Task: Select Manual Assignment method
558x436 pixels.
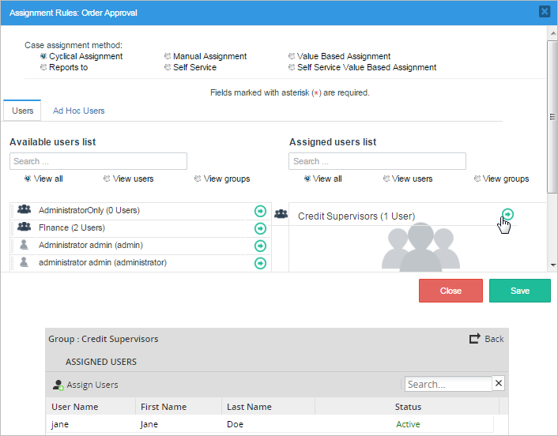Action: pos(168,57)
